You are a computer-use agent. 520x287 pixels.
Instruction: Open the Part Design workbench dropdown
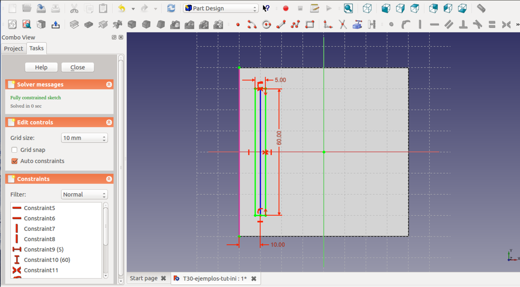click(221, 8)
